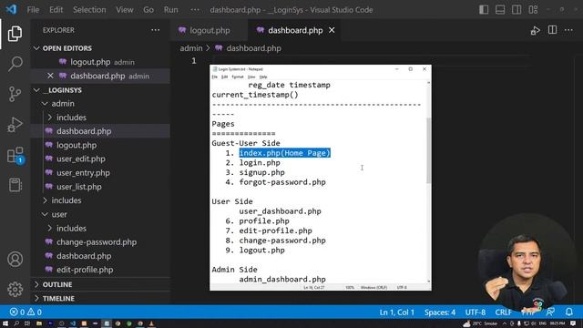This screenshot has width=583, height=328.
Task: Expand the includes folder under admin
Action: tap(71, 118)
